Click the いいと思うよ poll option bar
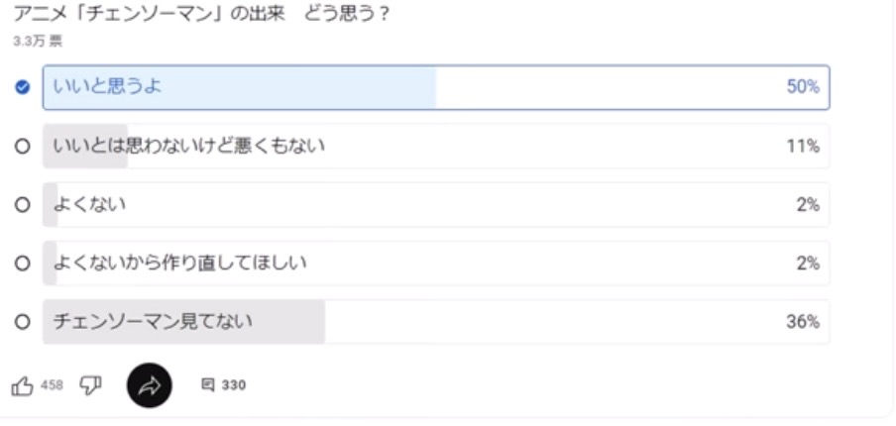 click(436, 87)
